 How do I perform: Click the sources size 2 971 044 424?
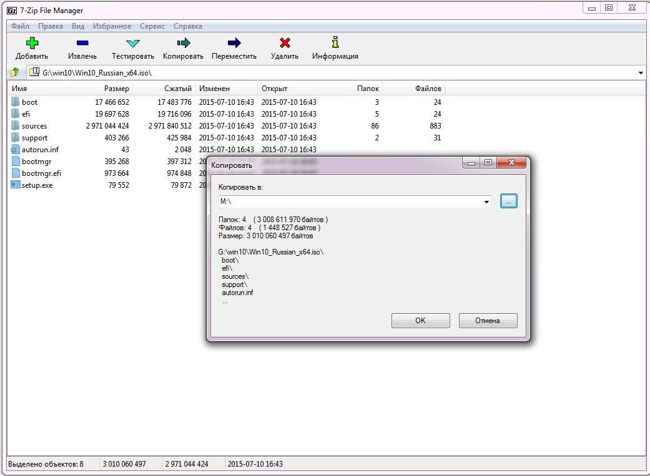pyautogui.click(x=107, y=126)
